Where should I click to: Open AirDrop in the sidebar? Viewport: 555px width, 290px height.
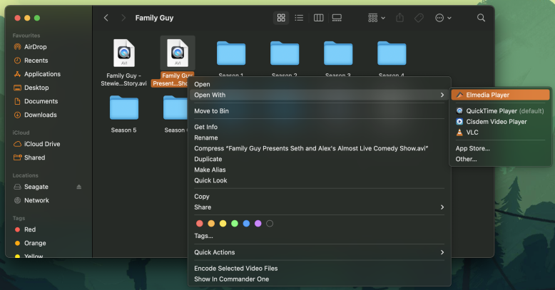[35, 47]
